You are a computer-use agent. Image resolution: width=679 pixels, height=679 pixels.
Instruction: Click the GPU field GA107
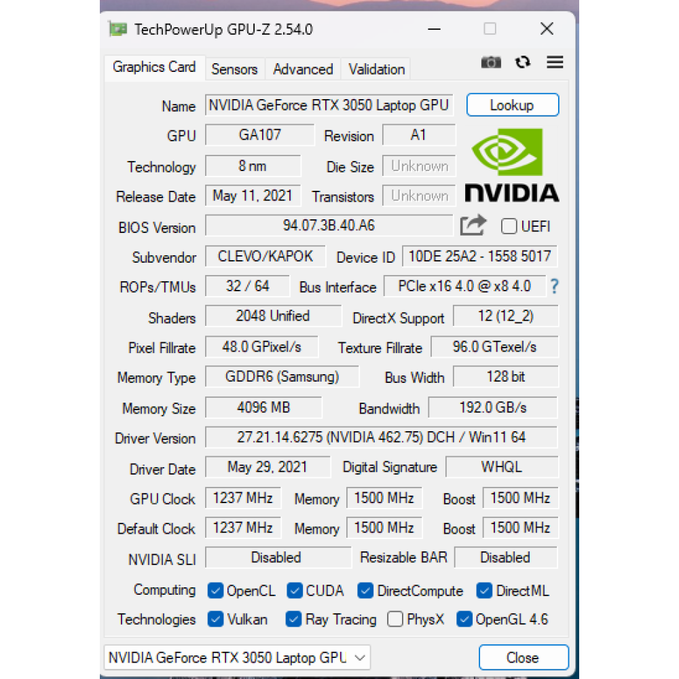(x=260, y=135)
